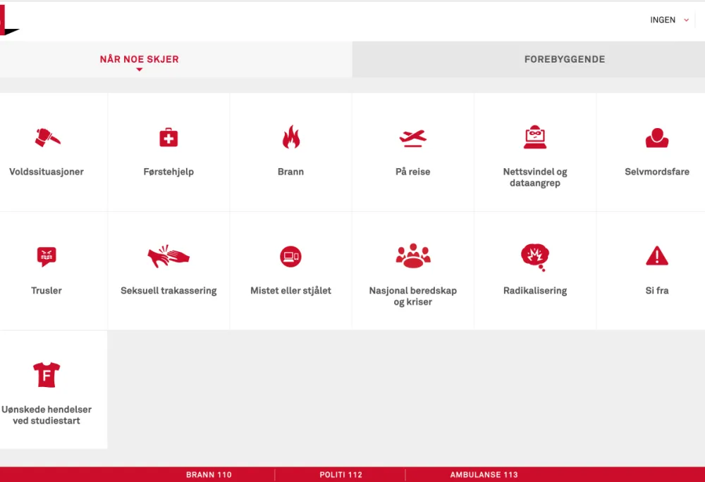Open the Uønskede hendelser T-shirt icon
705x482 pixels.
pos(47,375)
